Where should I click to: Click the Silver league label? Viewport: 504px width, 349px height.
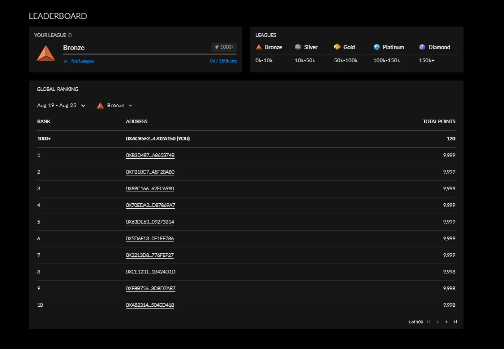[x=311, y=47]
